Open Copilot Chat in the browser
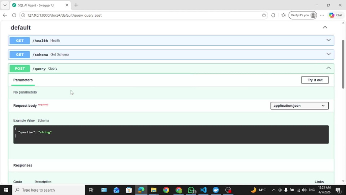This screenshot has width=346, height=195. point(336,15)
